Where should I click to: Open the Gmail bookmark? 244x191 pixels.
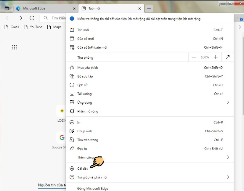[x=12, y=27]
